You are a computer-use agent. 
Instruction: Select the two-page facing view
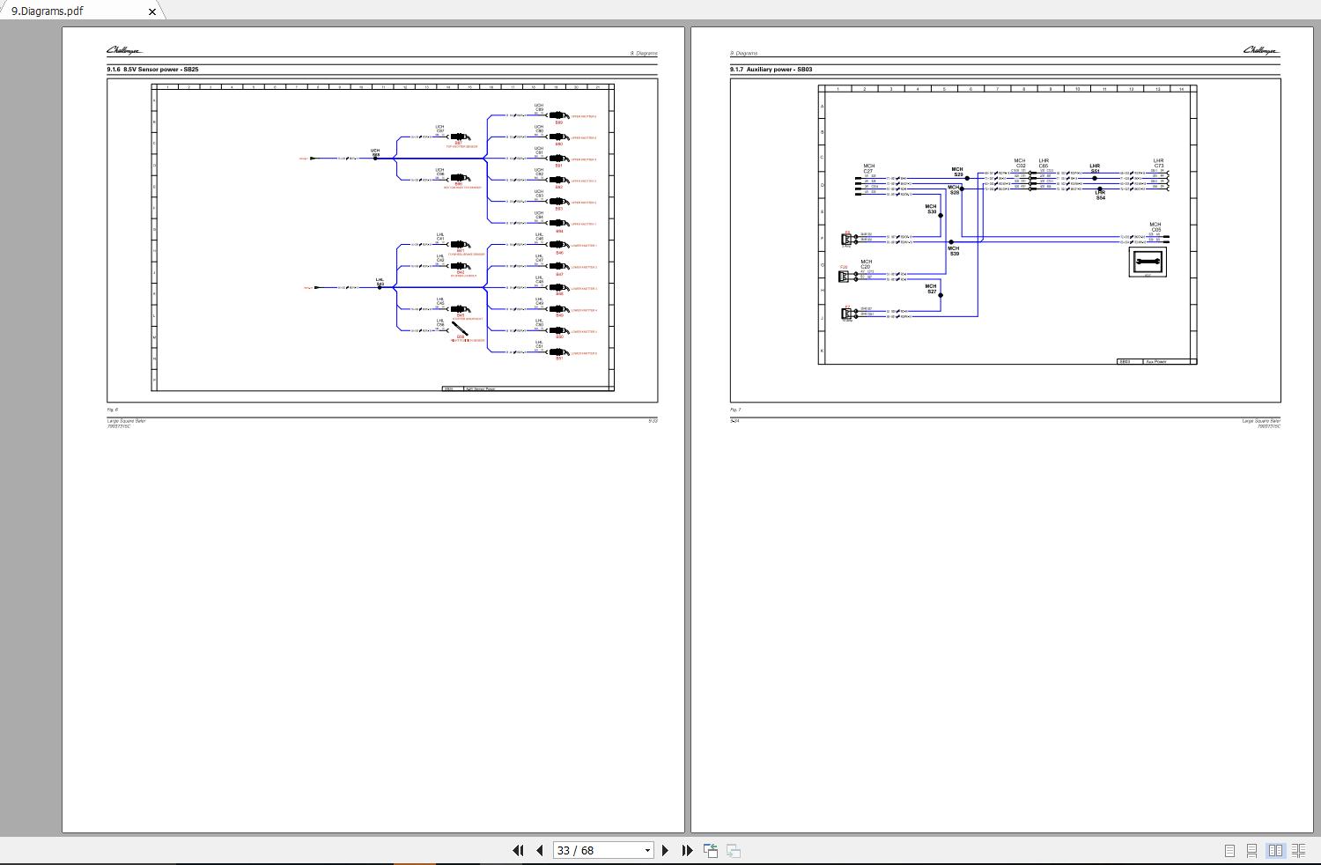coord(1274,851)
